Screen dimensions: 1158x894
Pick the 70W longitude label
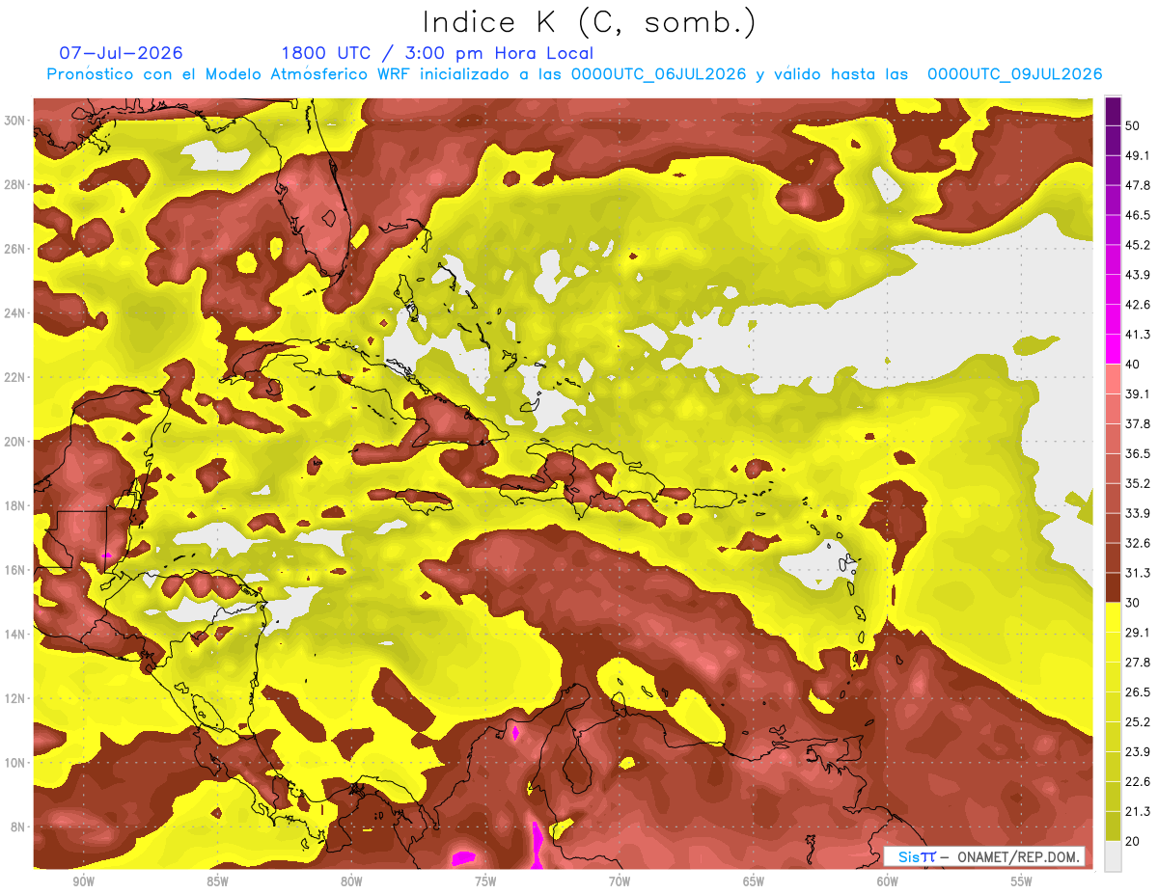pos(620,881)
